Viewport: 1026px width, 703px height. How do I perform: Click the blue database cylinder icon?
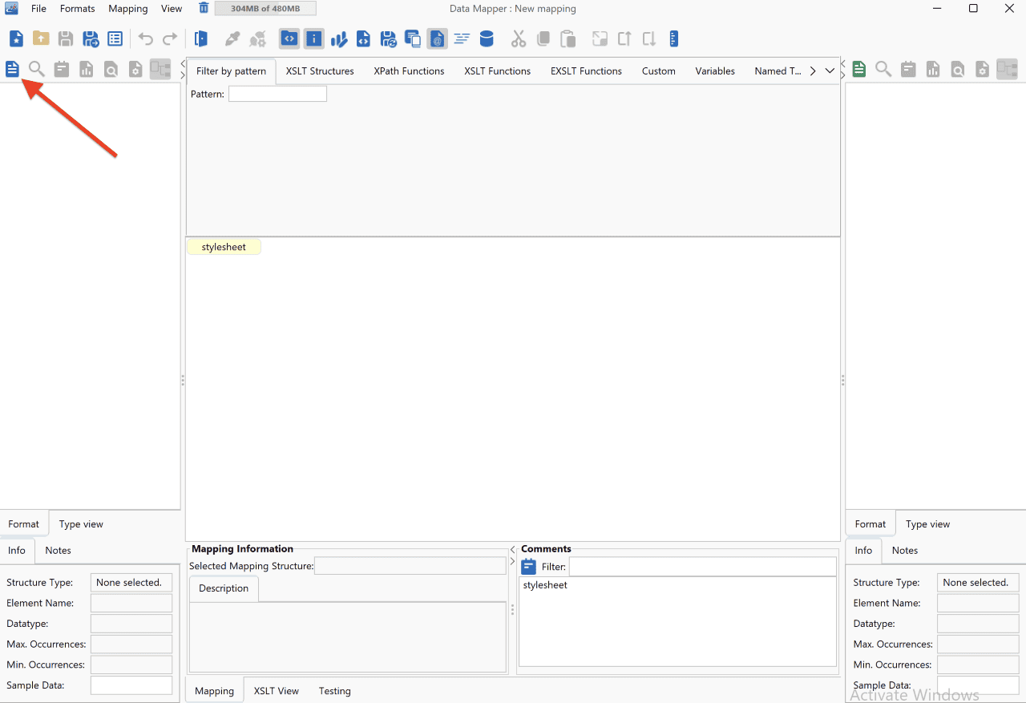(x=487, y=38)
